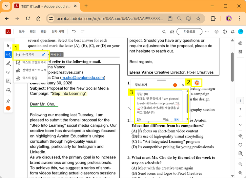Go back in browser
This screenshot has height=178, width=246.
coord(7,18)
